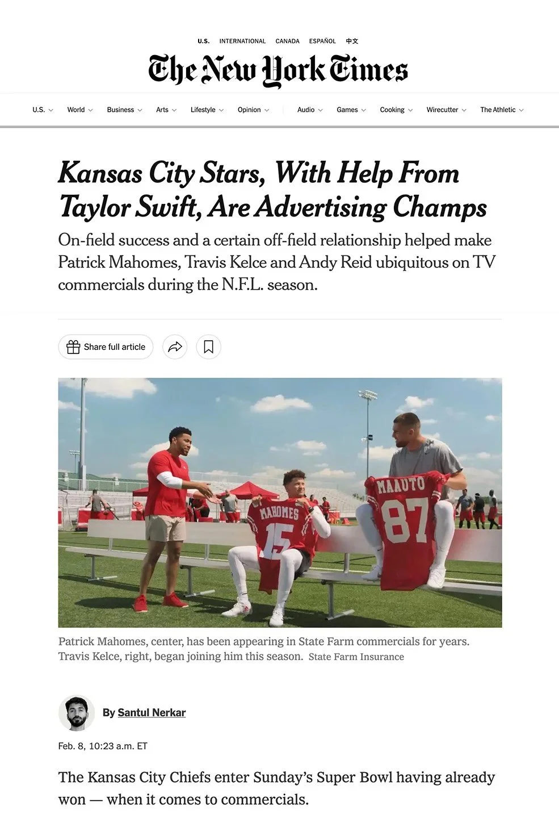Click the author headshot of Santul Nerkar

point(77,713)
